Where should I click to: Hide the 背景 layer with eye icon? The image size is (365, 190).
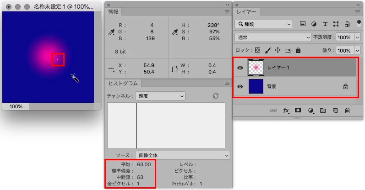[240, 86]
